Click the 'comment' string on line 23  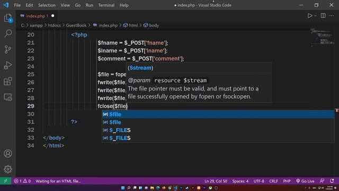[167, 59]
